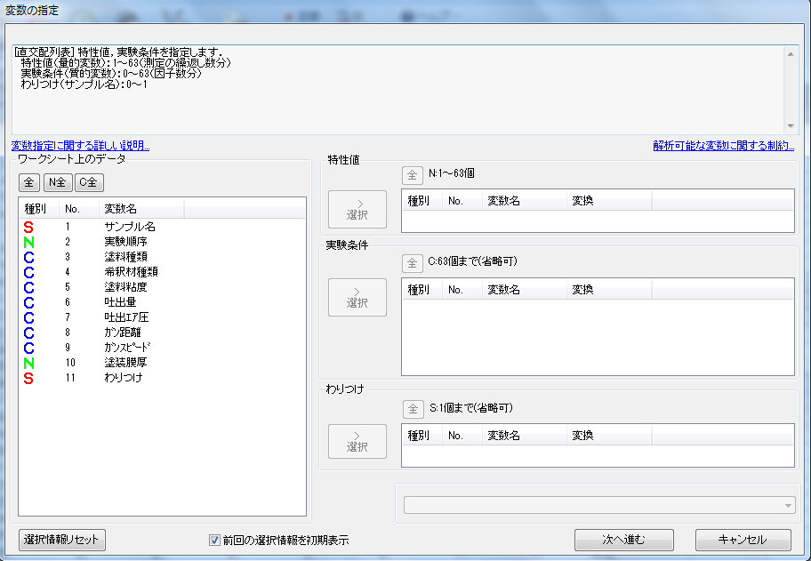
Task: Click キャンセル button
Action: (x=743, y=540)
